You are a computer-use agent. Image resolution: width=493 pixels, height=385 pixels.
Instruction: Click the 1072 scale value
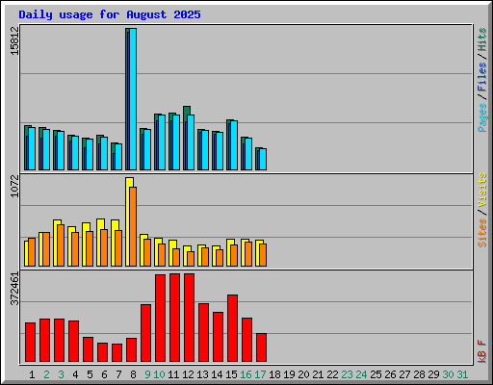(x=14, y=186)
